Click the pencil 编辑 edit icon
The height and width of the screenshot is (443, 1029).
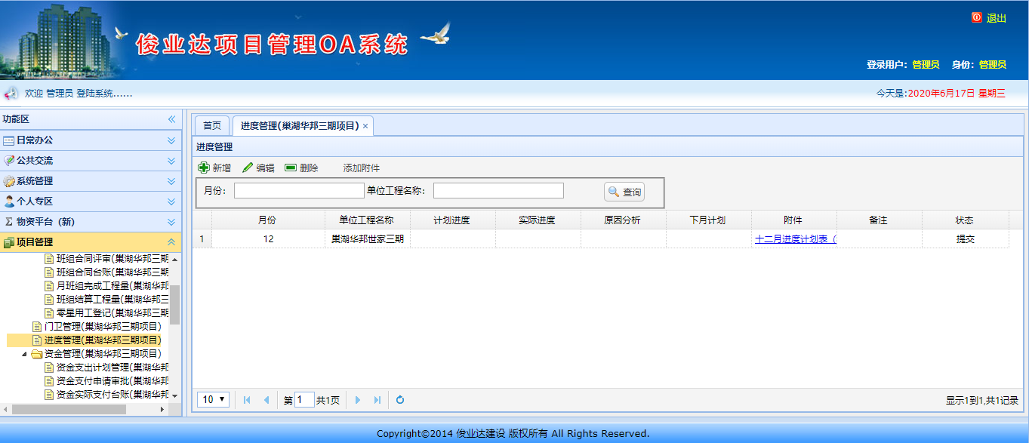pyautogui.click(x=248, y=168)
